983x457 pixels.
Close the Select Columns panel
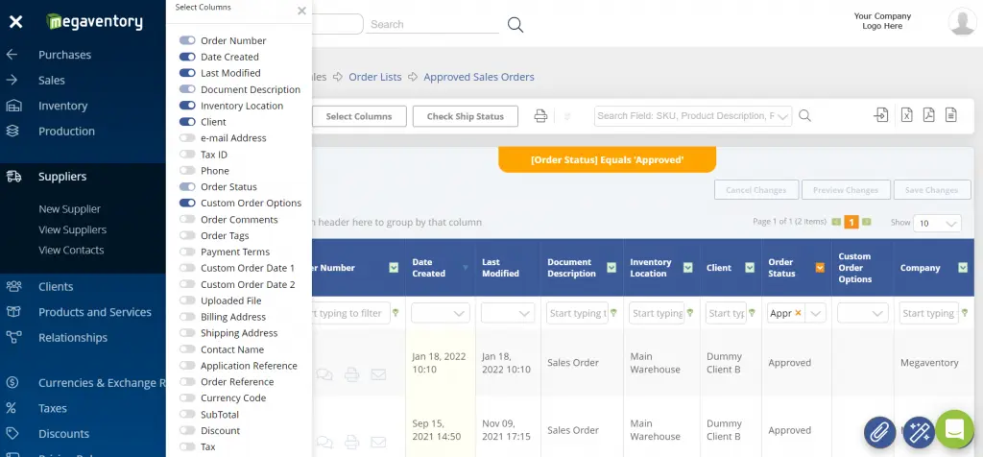301,11
